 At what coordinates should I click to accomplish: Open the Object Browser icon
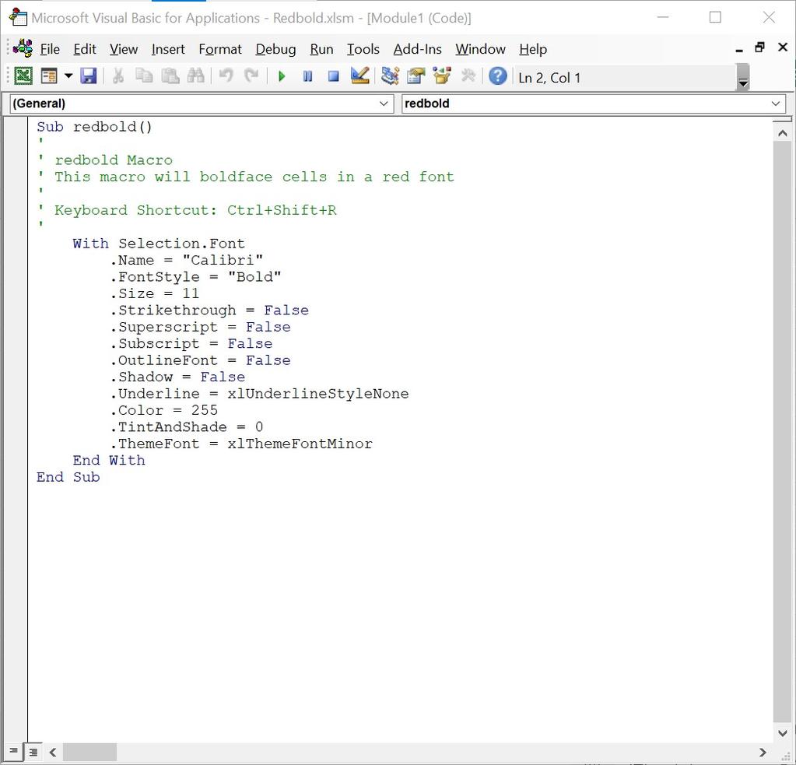tap(441, 75)
